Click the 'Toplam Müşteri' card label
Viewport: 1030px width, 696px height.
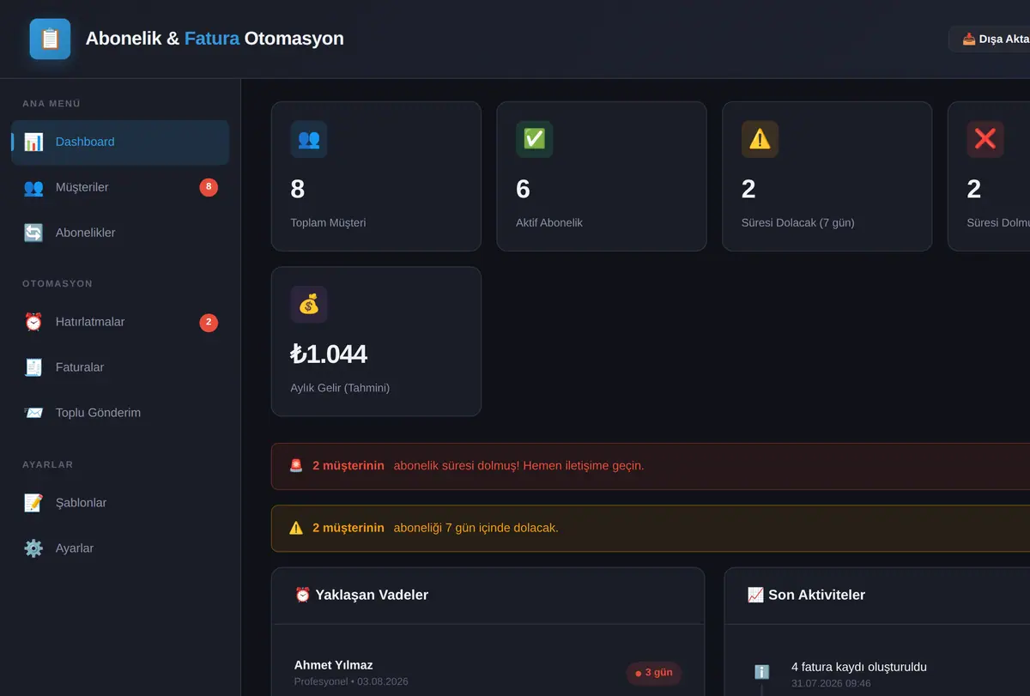[329, 223]
